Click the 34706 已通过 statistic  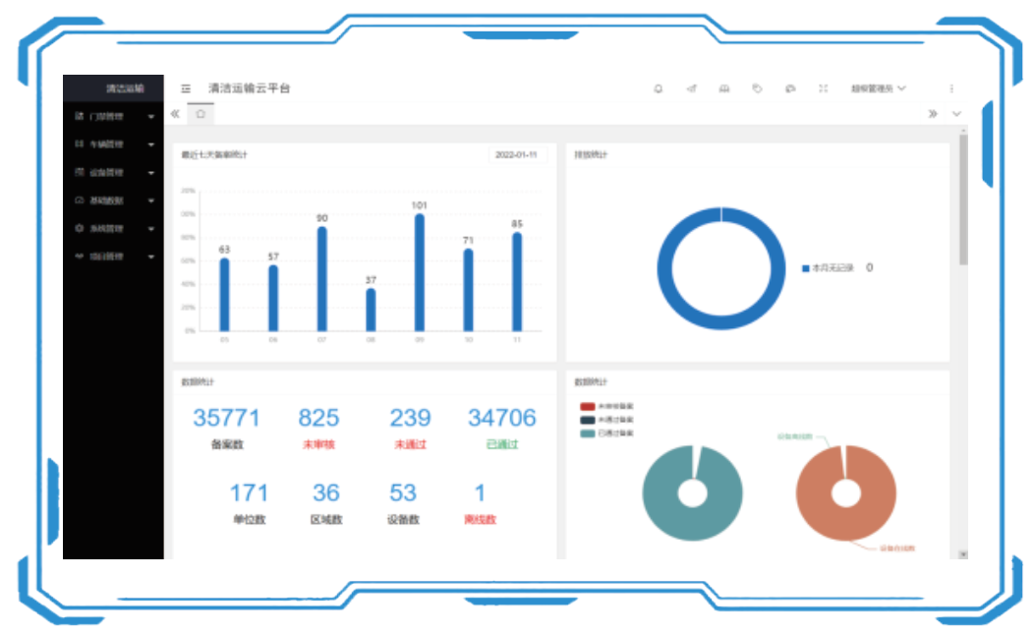pyautogui.click(x=501, y=419)
